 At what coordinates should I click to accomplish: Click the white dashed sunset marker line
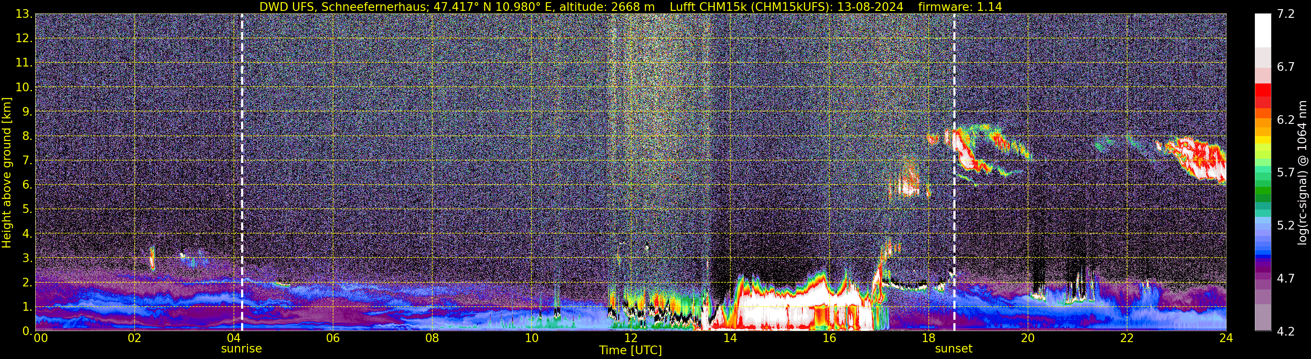tap(954, 173)
